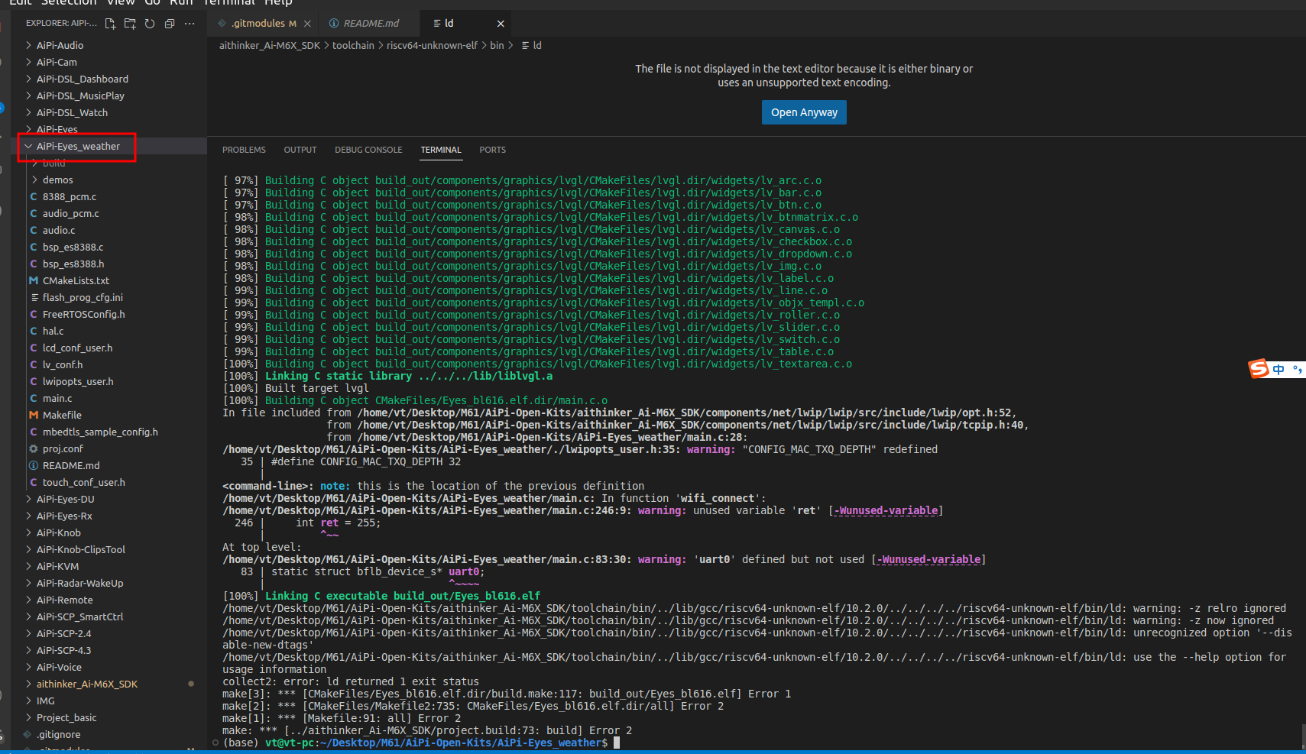Open the bsp_es8388.h file

point(109,264)
